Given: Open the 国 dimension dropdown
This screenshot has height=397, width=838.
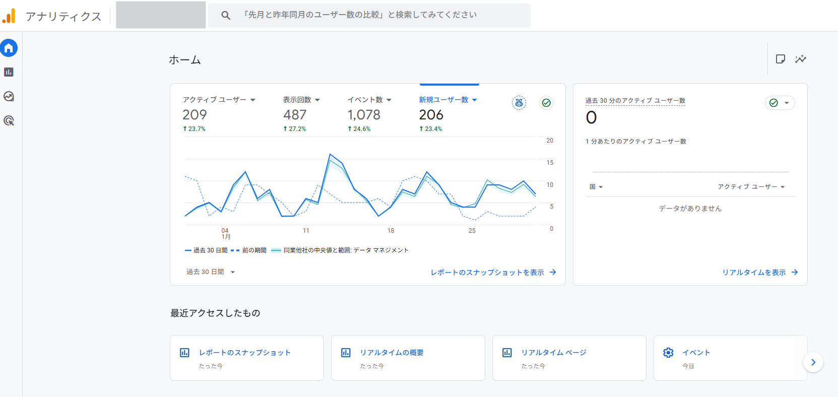Looking at the screenshot, I should tap(596, 187).
